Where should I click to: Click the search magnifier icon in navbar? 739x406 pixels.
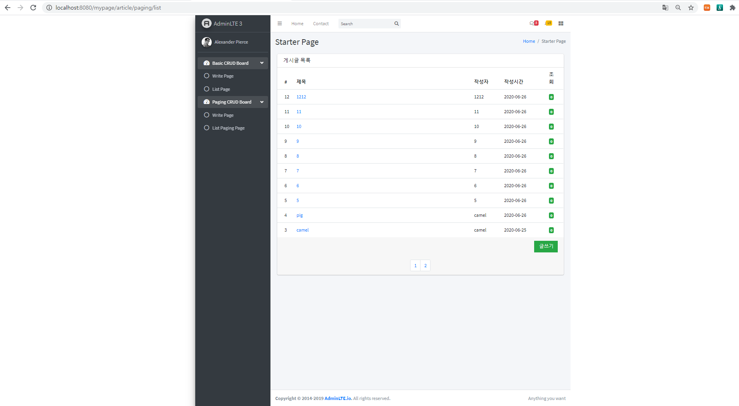point(397,24)
